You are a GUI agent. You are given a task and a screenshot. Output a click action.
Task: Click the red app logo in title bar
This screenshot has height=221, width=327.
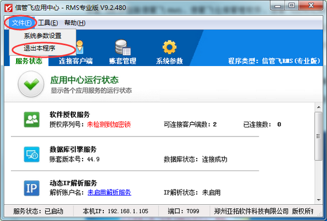pos(9,7)
